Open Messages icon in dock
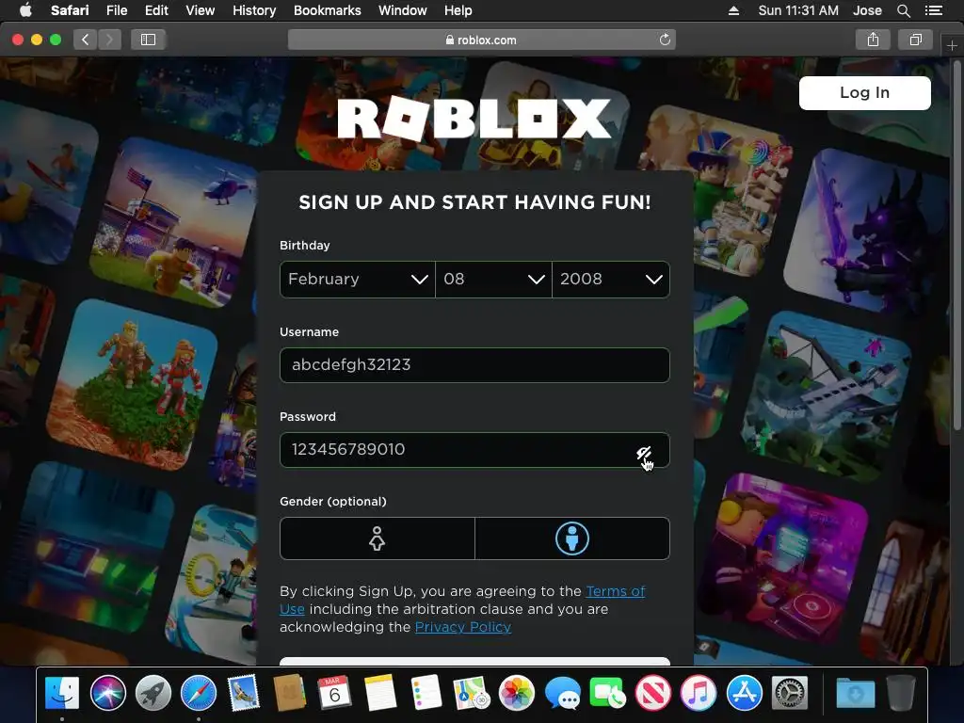This screenshot has width=964, height=723. coord(562,693)
